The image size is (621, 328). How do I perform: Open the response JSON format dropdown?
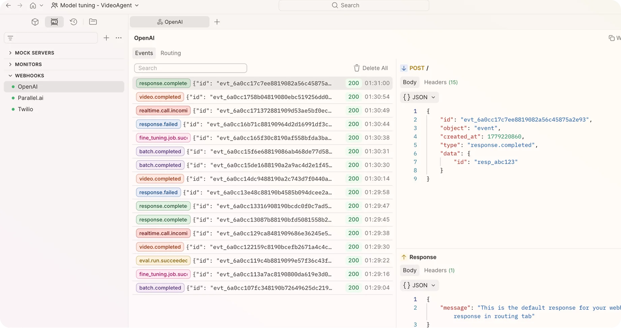(419, 285)
